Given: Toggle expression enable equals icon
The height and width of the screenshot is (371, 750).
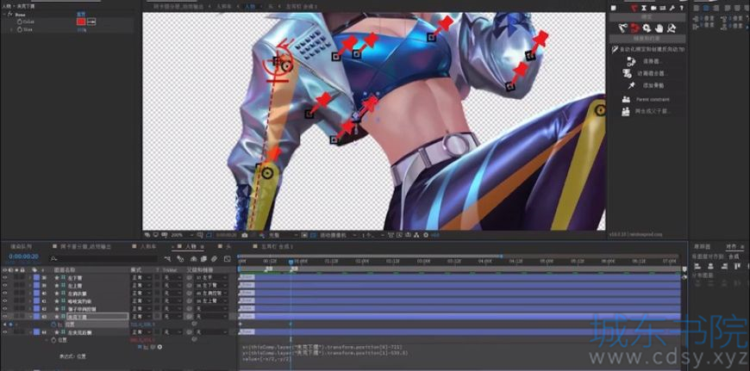Looking at the screenshot, I should tap(140, 347).
